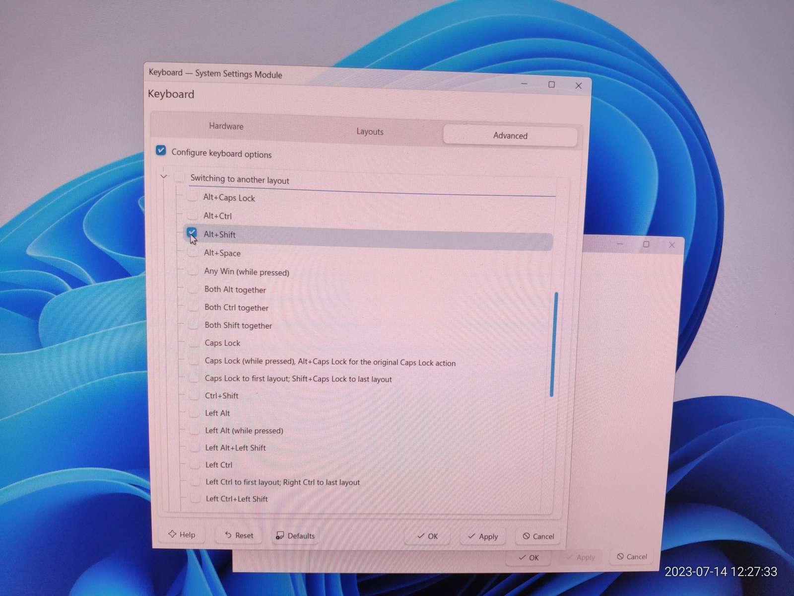
Task: Enable the Left Alt+Left Shift checkbox
Action: (195, 447)
